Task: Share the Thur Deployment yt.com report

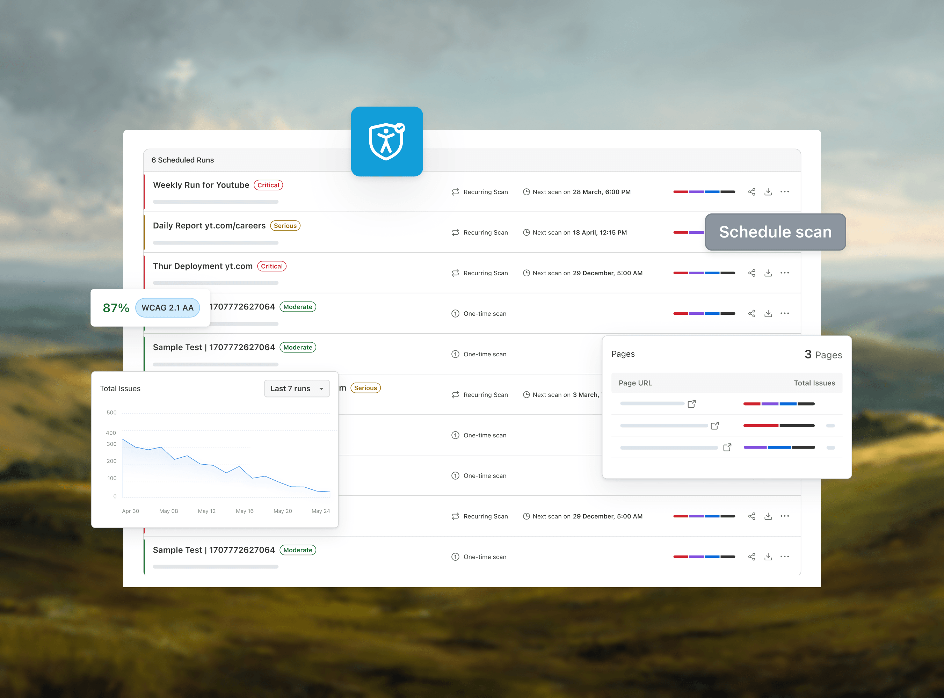Action: point(752,273)
